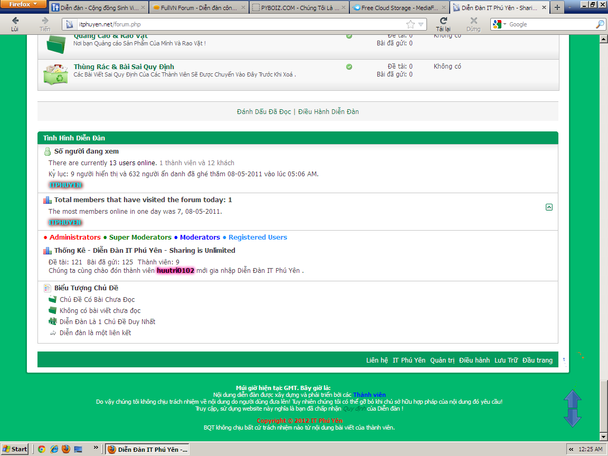Open Internet Explorer from quick launch bar

[x=53, y=449]
